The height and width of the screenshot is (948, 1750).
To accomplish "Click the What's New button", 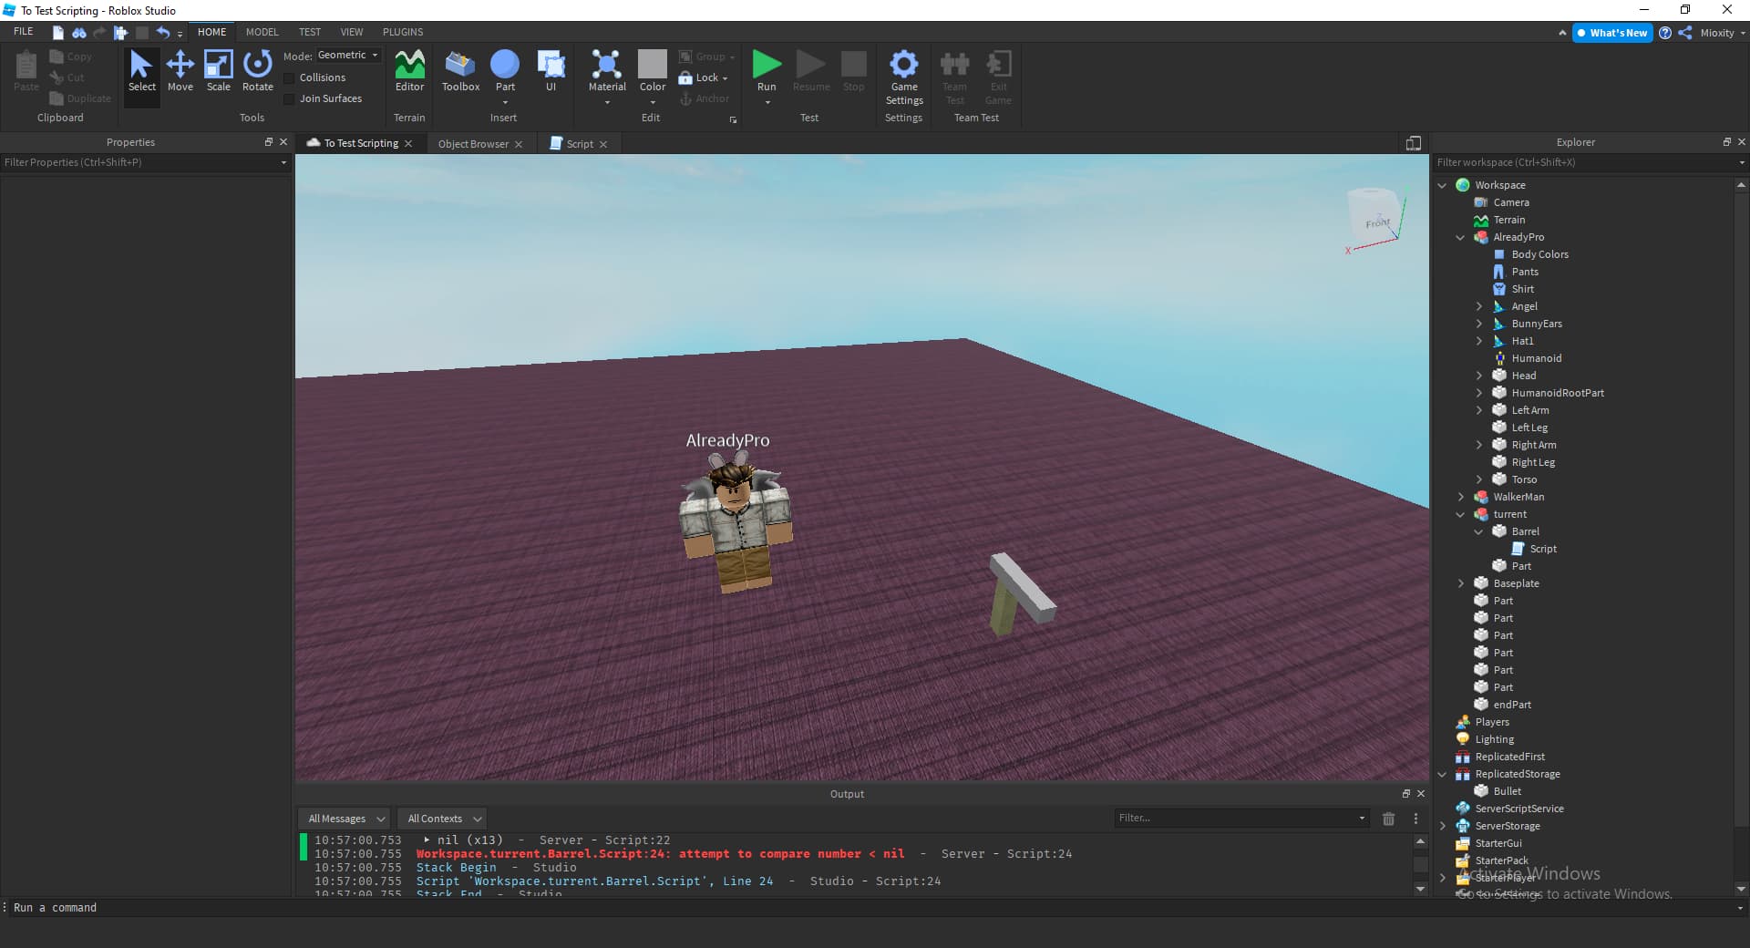I will click(1613, 33).
